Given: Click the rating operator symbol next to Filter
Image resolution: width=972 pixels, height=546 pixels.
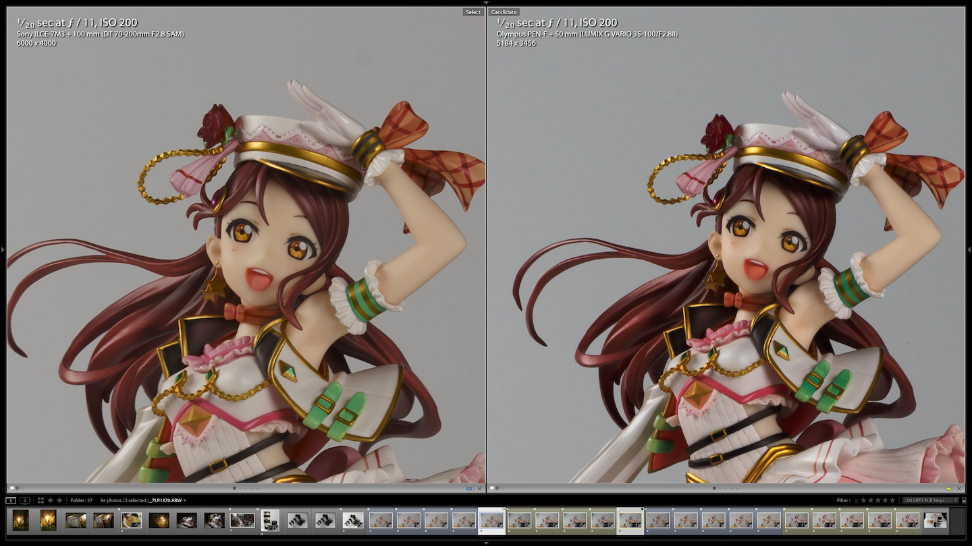Looking at the screenshot, I should click(857, 500).
